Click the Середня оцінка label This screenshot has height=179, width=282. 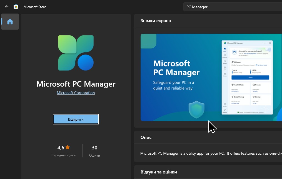pyautogui.click(x=64, y=155)
